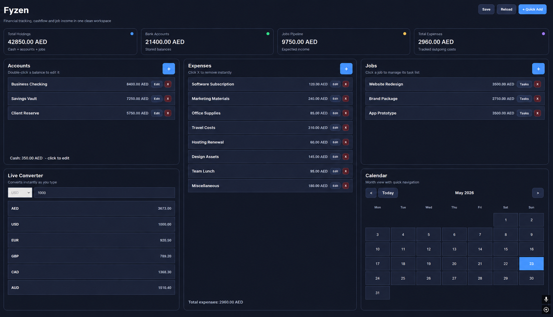This screenshot has height=317, width=553.
Task: Edit the Hosting Renewal expense
Action: coord(335,142)
